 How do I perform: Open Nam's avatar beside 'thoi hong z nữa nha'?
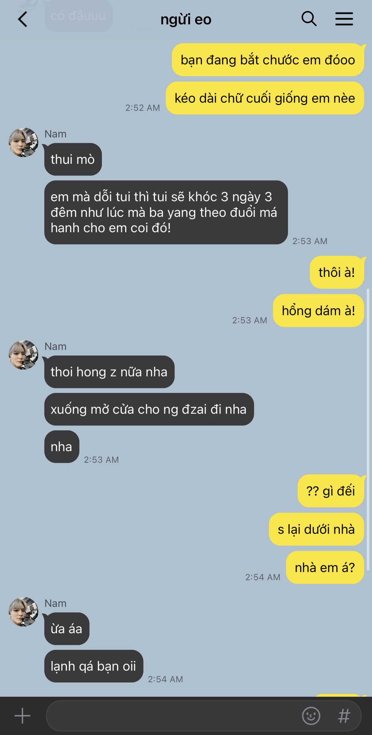tap(24, 355)
